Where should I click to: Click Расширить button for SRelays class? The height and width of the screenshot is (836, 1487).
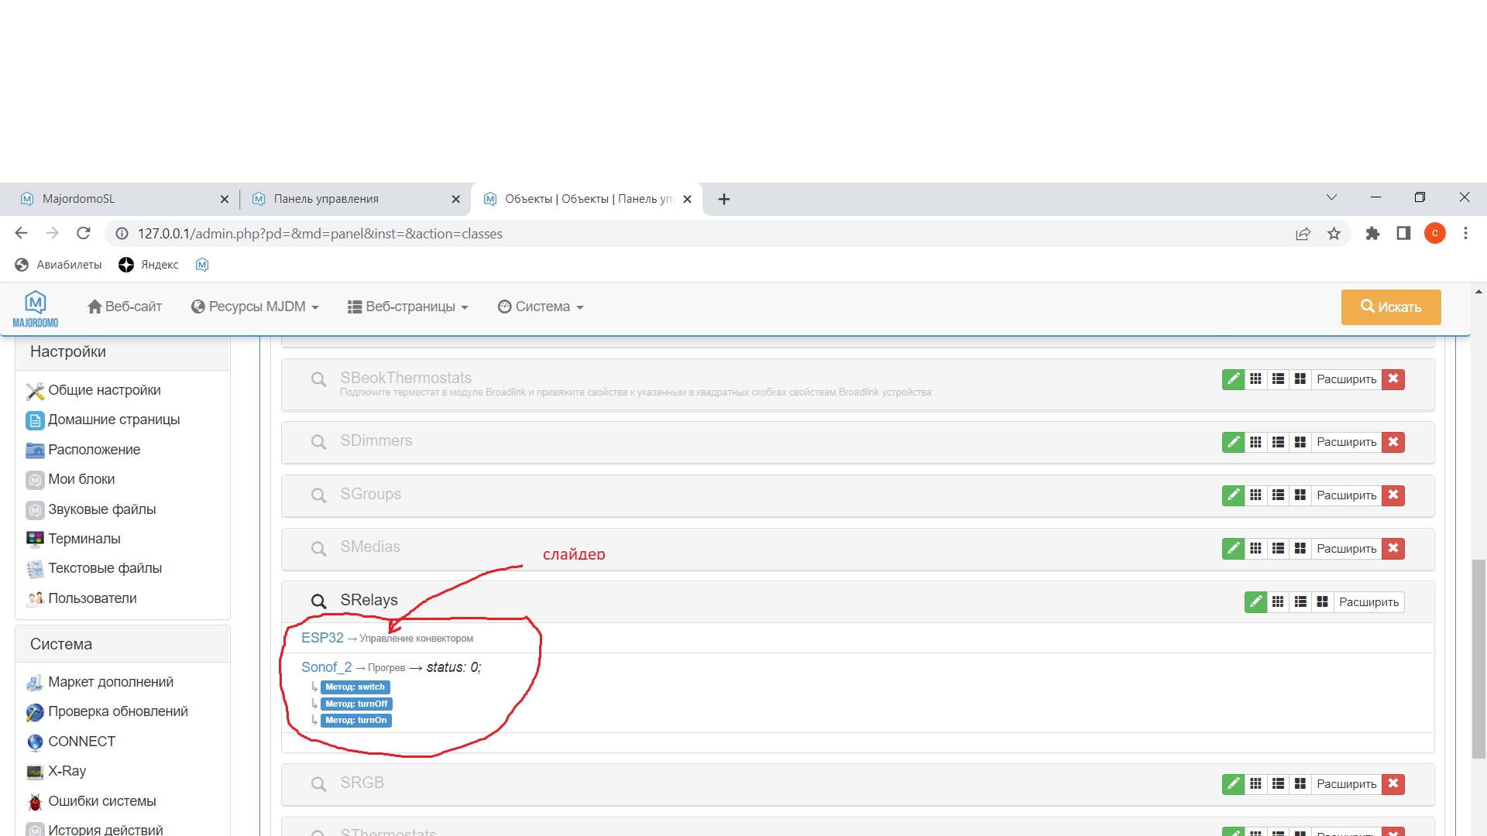1369,602
